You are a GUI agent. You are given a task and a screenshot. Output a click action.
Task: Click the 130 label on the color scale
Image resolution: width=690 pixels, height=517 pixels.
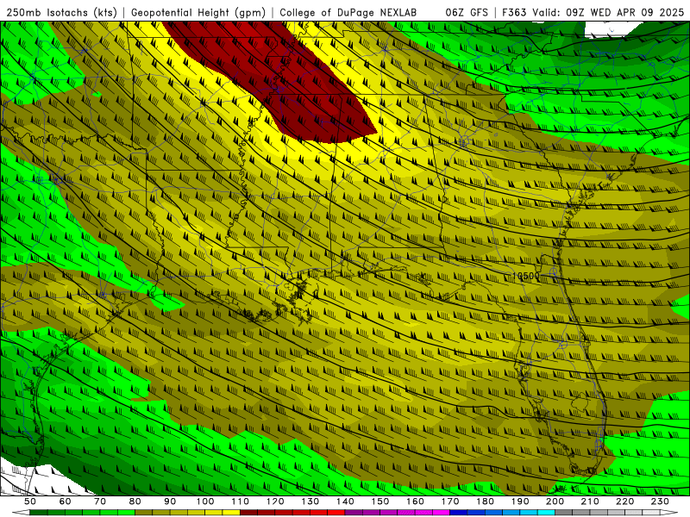point(310,501)
